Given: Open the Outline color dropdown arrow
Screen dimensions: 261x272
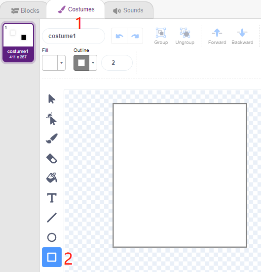Looking at the screenshot, I should [x=93, y=63].
